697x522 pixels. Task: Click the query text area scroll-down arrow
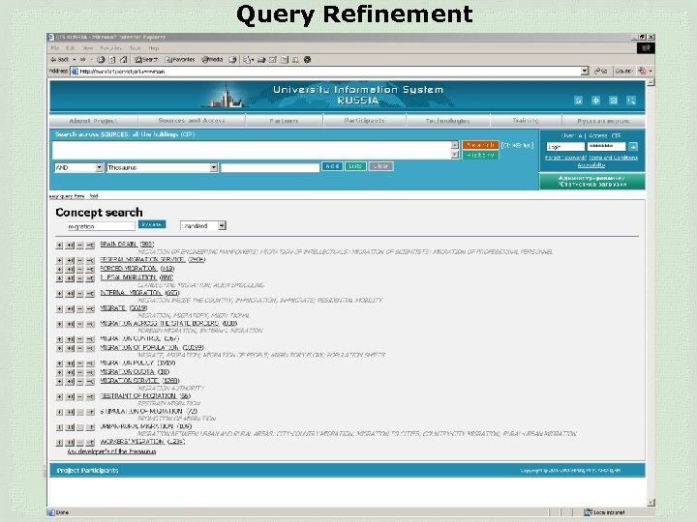click(455, 155)
